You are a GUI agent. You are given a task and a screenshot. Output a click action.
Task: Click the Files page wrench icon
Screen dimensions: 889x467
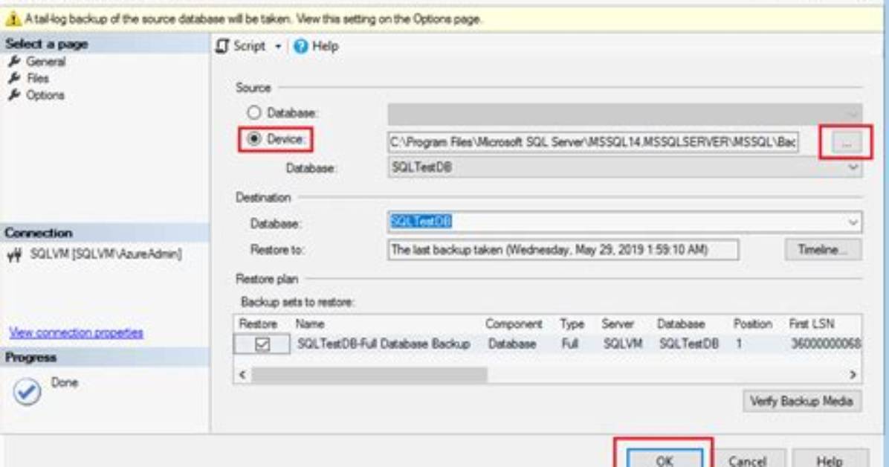[14, 78]
